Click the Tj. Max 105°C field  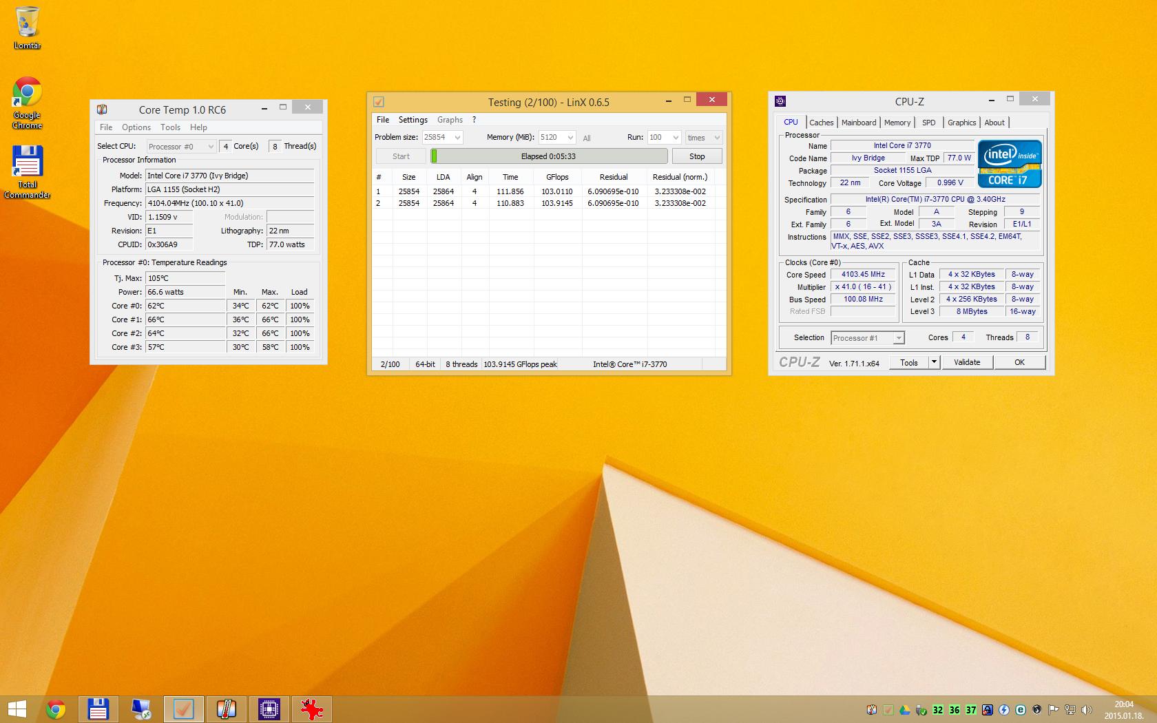[x=185, y=278]
